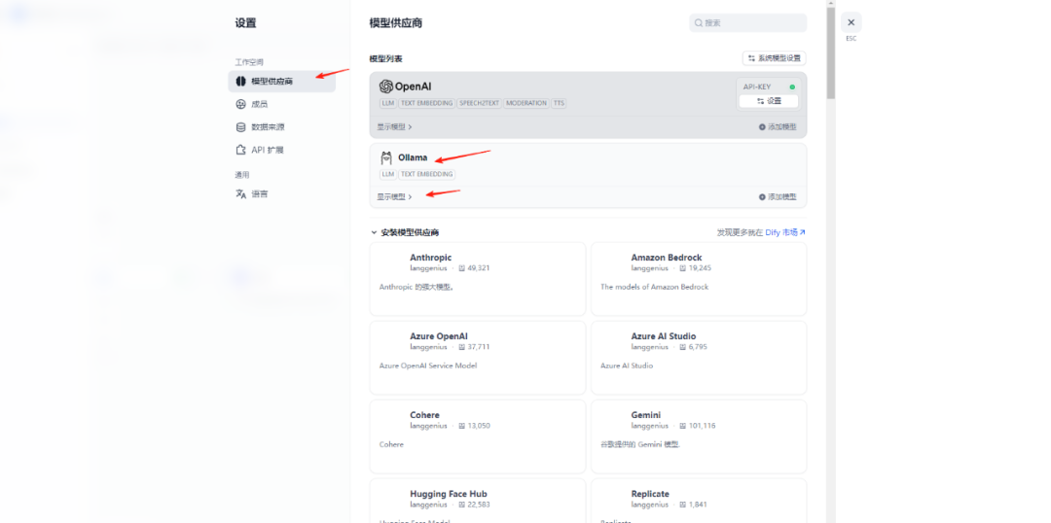
Task: Click the MODERATION tag
Action: point(526,103)
